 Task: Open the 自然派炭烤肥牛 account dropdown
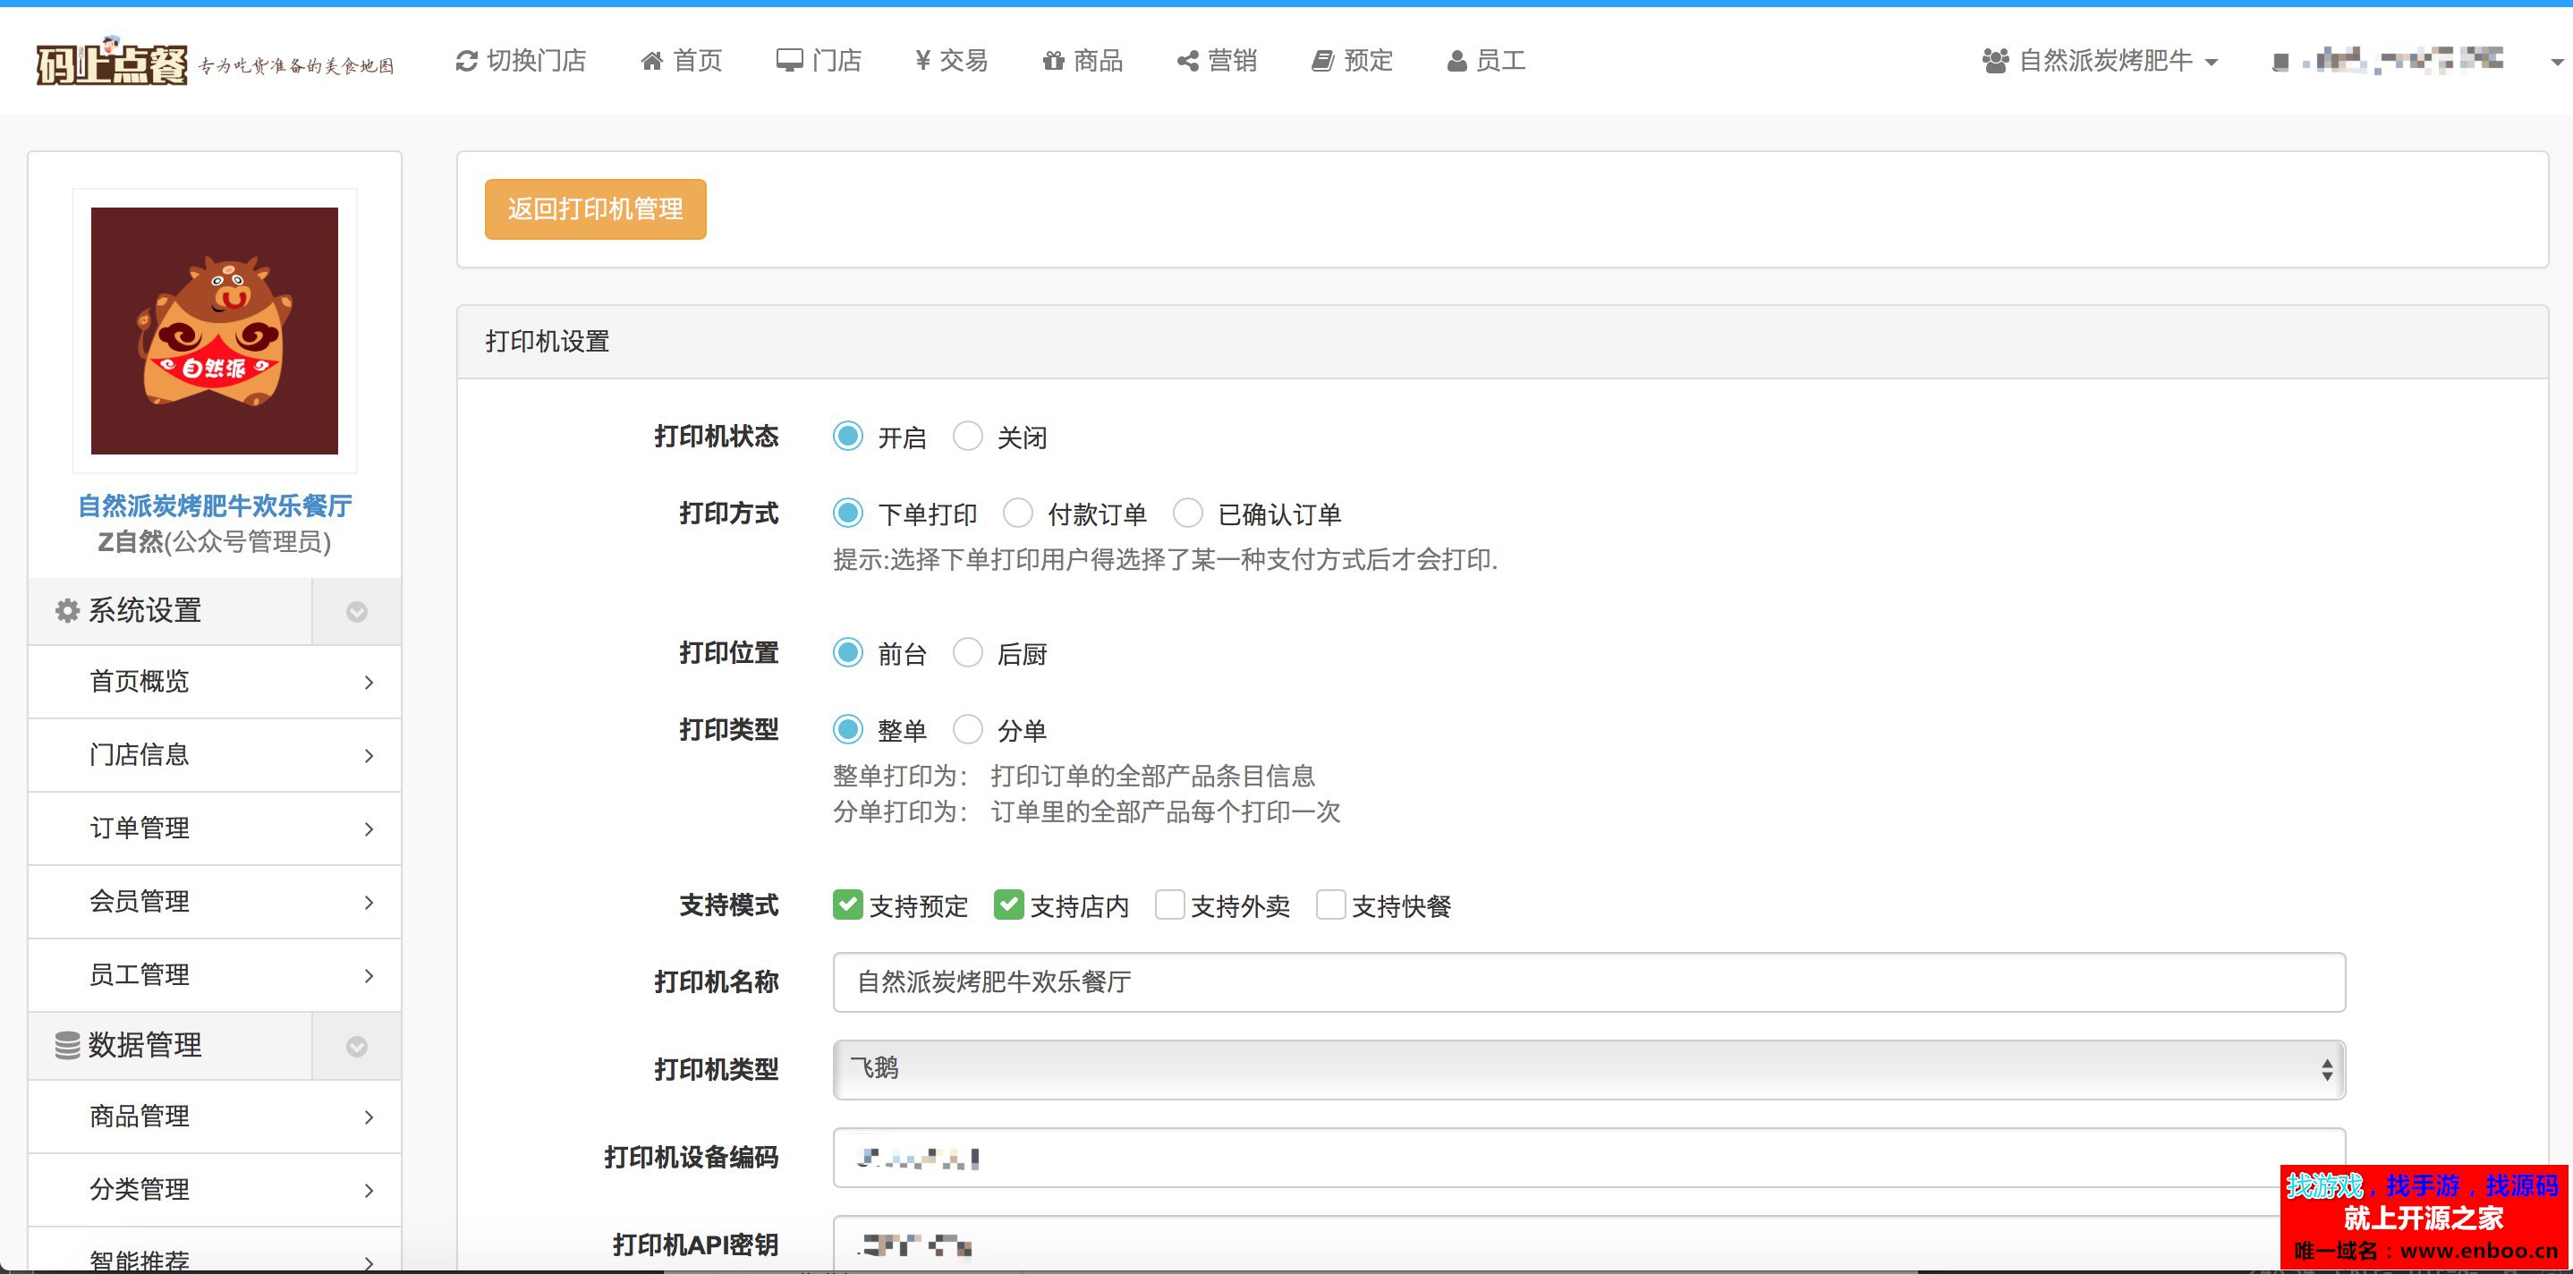(x=2101, y=61)
